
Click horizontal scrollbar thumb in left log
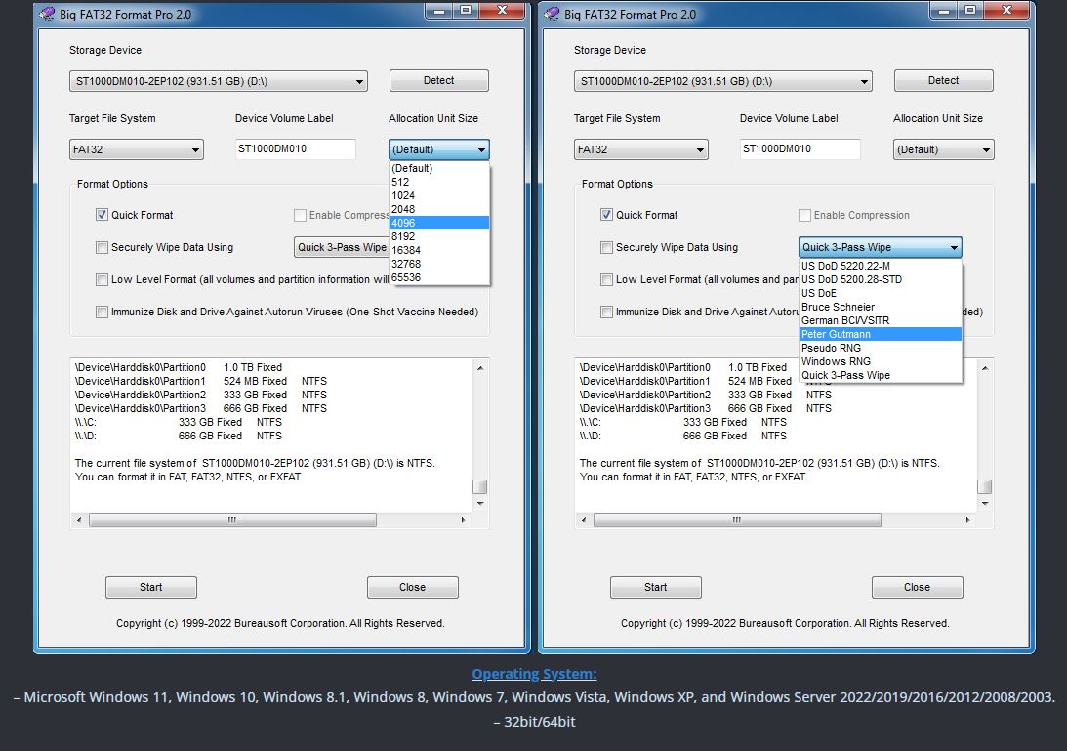[x=232, y=520]
